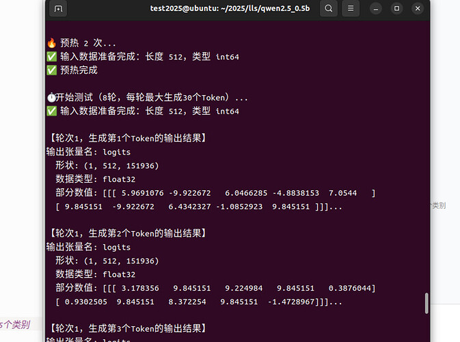The image size is (460, 342).
Task: Click the fire emoji before 预热 2 次
Action: [x=51, y=43]
